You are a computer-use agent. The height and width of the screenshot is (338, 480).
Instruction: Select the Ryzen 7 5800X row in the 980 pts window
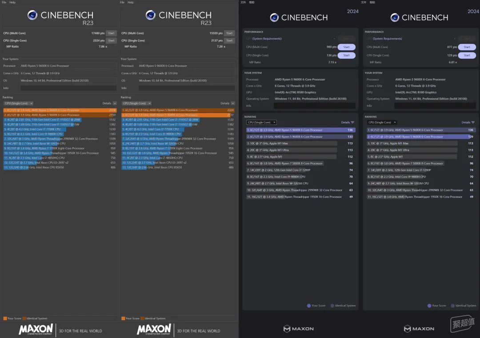tap(300, 163)
